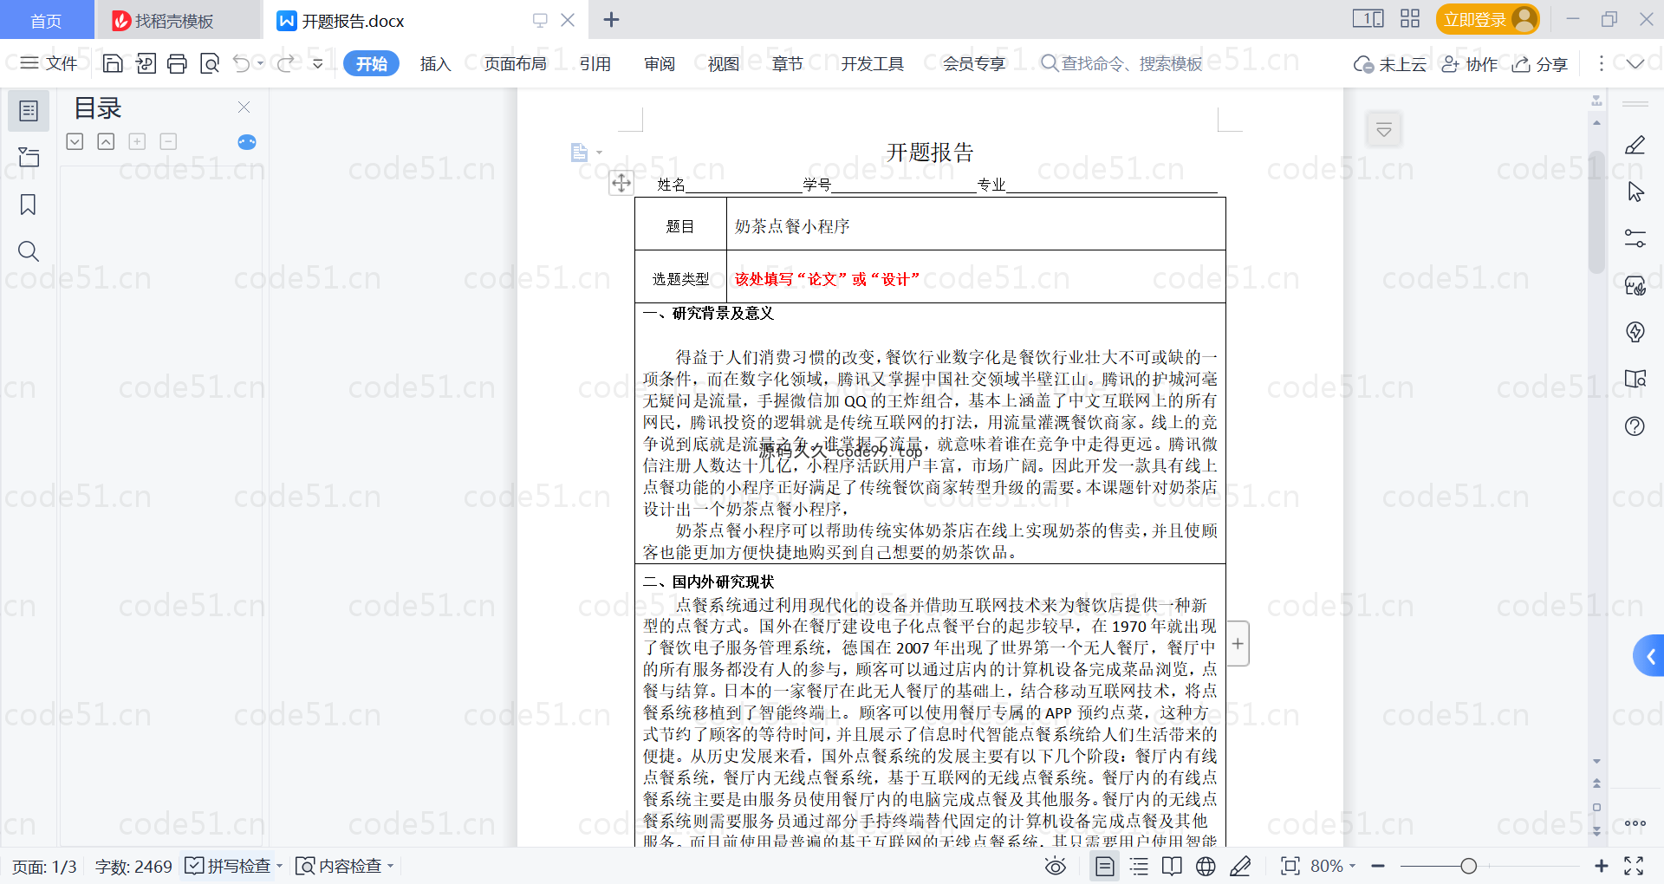Screen dimensions: 1664x884
Task: Open 拼写检查 dropdown arrow
Action: coord(279,866)
